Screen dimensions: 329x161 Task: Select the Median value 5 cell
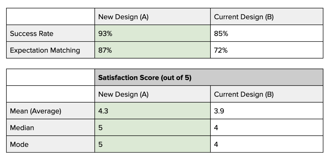pyautogui.click(x=152, y=128)
